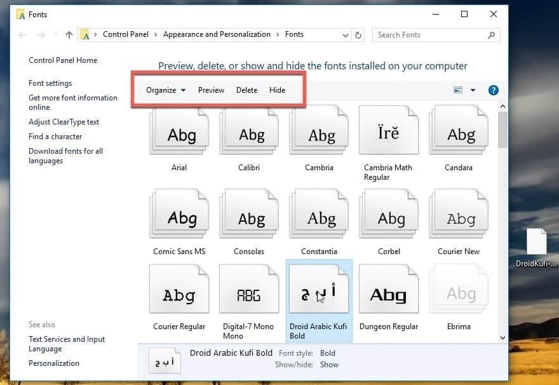Select the Comic Sans MS font icon
Image resolution: width=559 pixels, height=385 pixels.
coord(179,216)
